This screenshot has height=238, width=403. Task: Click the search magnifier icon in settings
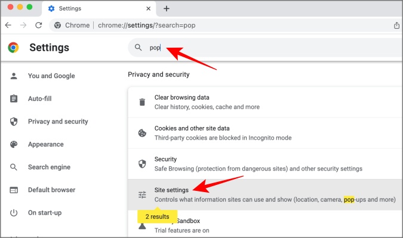(x=139, y=47)
